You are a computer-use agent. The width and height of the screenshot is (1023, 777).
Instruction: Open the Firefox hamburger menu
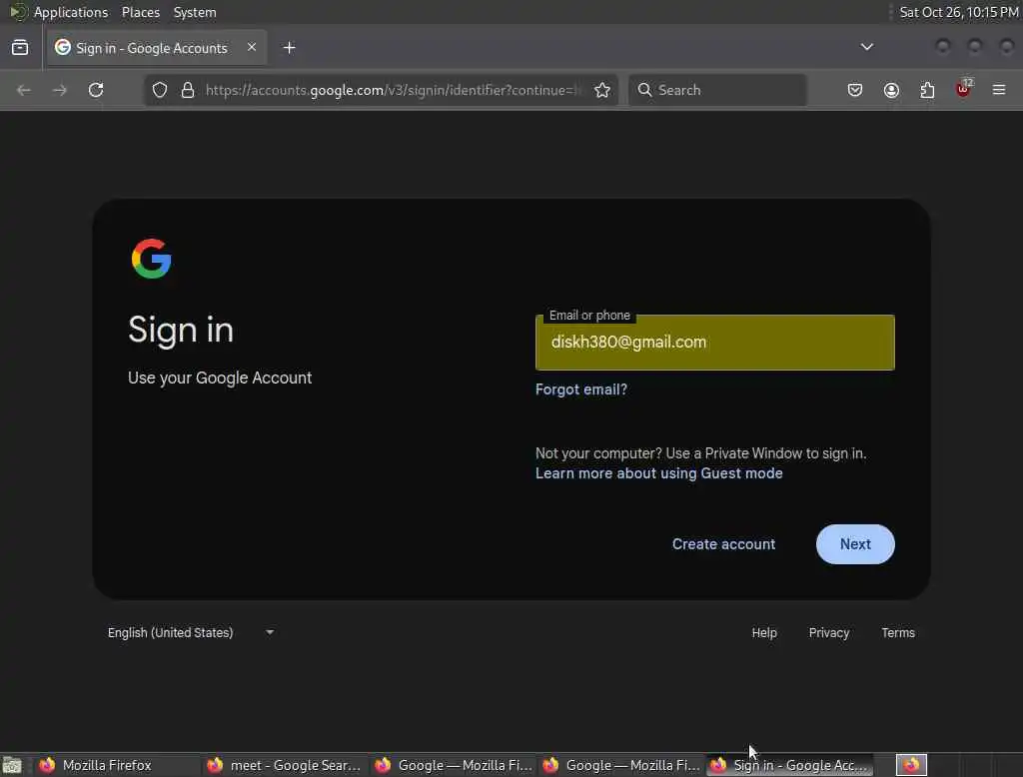tap(999, 90)
